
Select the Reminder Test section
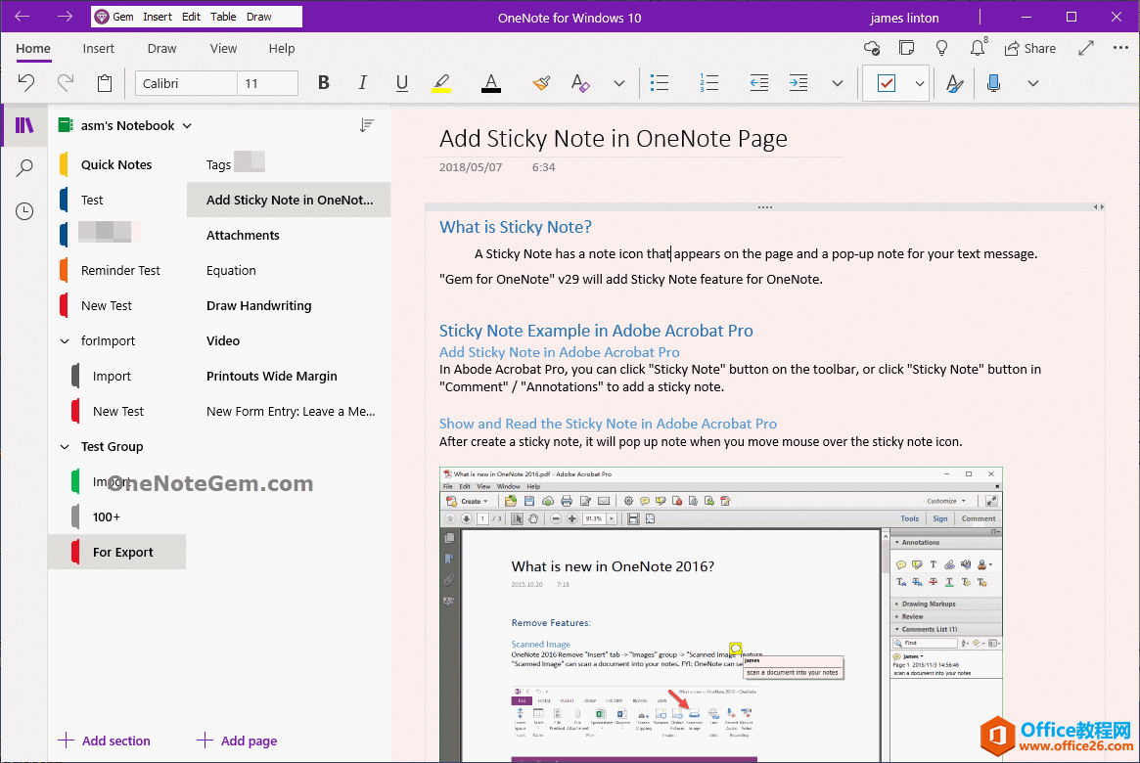click(x=117, y=270)
